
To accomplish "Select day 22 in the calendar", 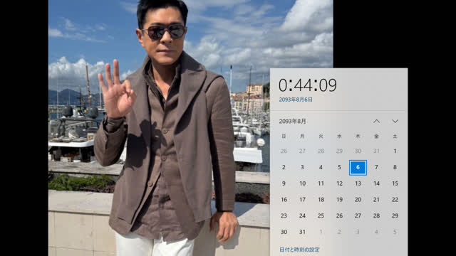I will pos(395,200).
